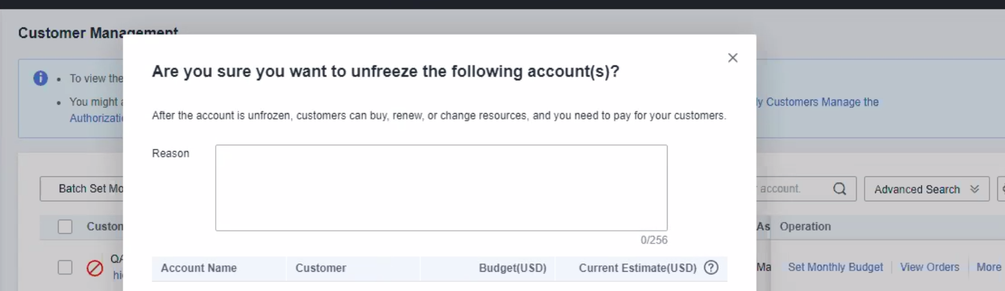Tick the checkbox for the first customer row

[65, 268]
